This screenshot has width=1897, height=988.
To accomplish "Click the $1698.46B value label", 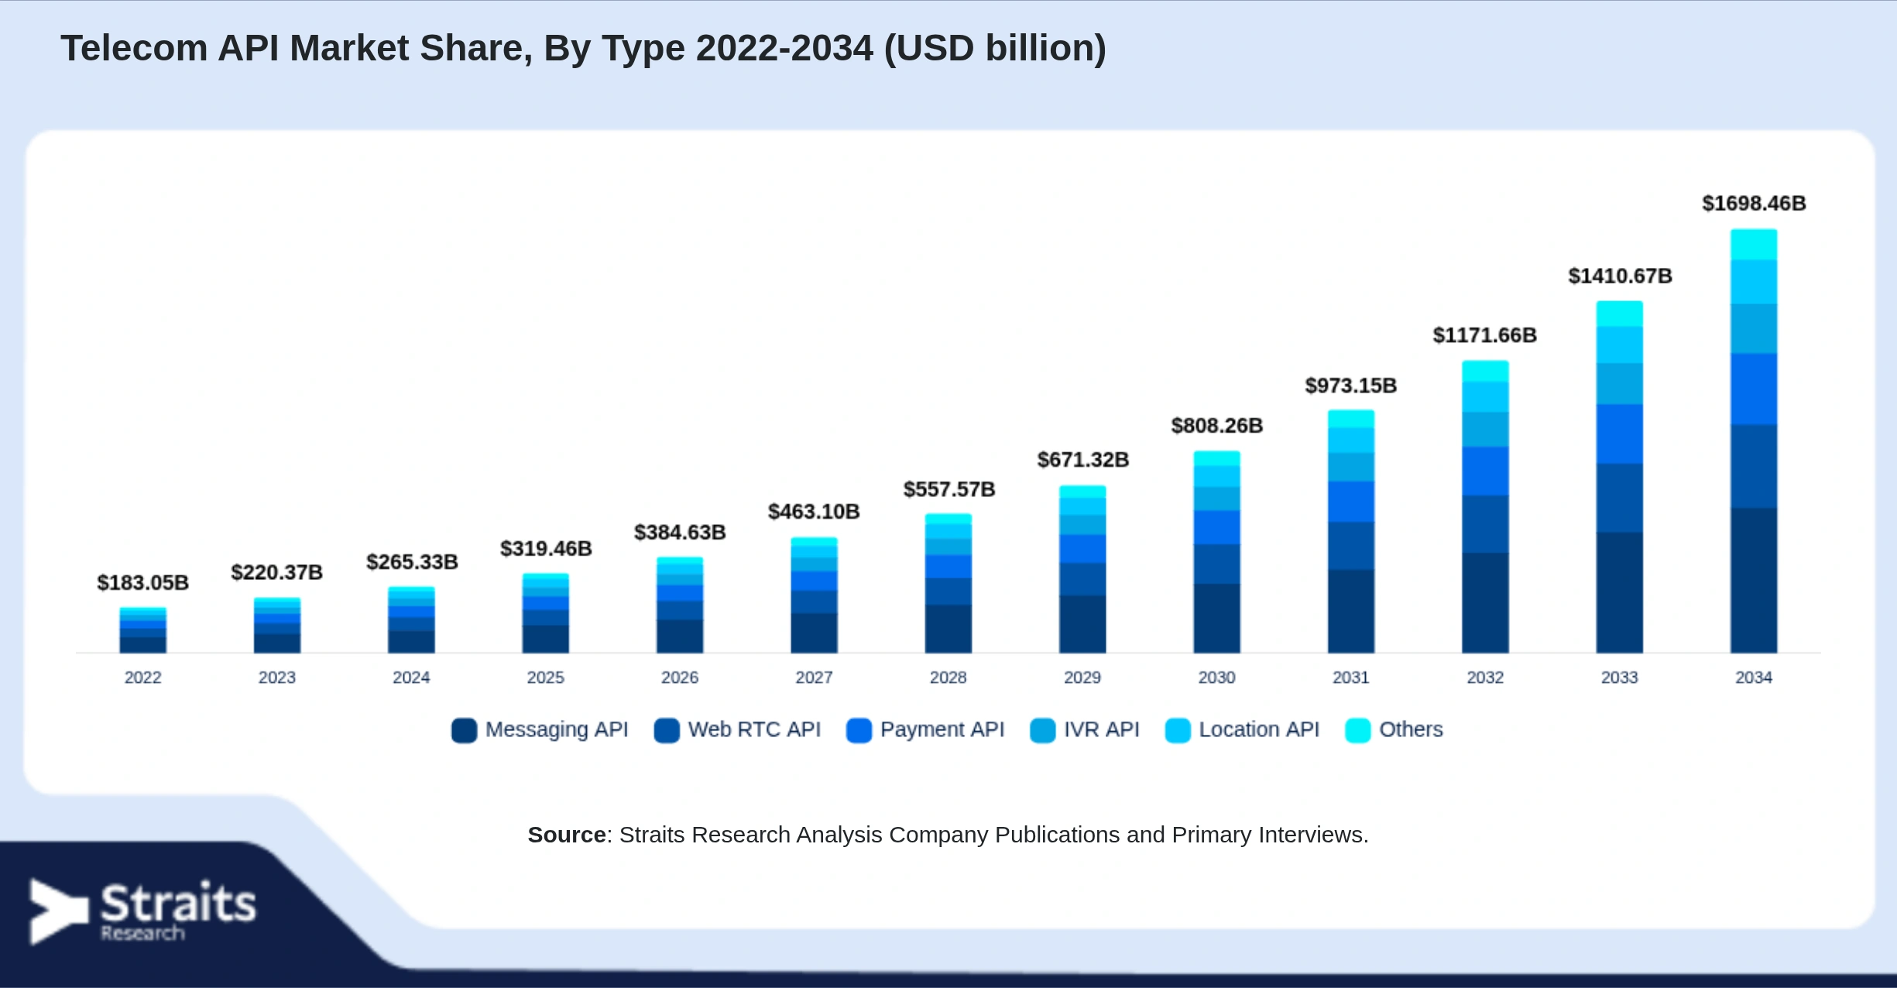I will (1755, 204).
